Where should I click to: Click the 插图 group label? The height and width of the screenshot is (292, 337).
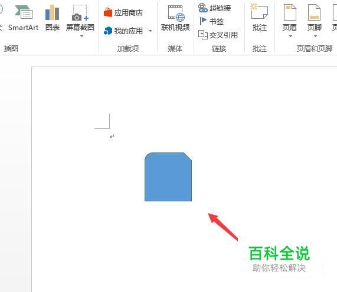[11, 48]
